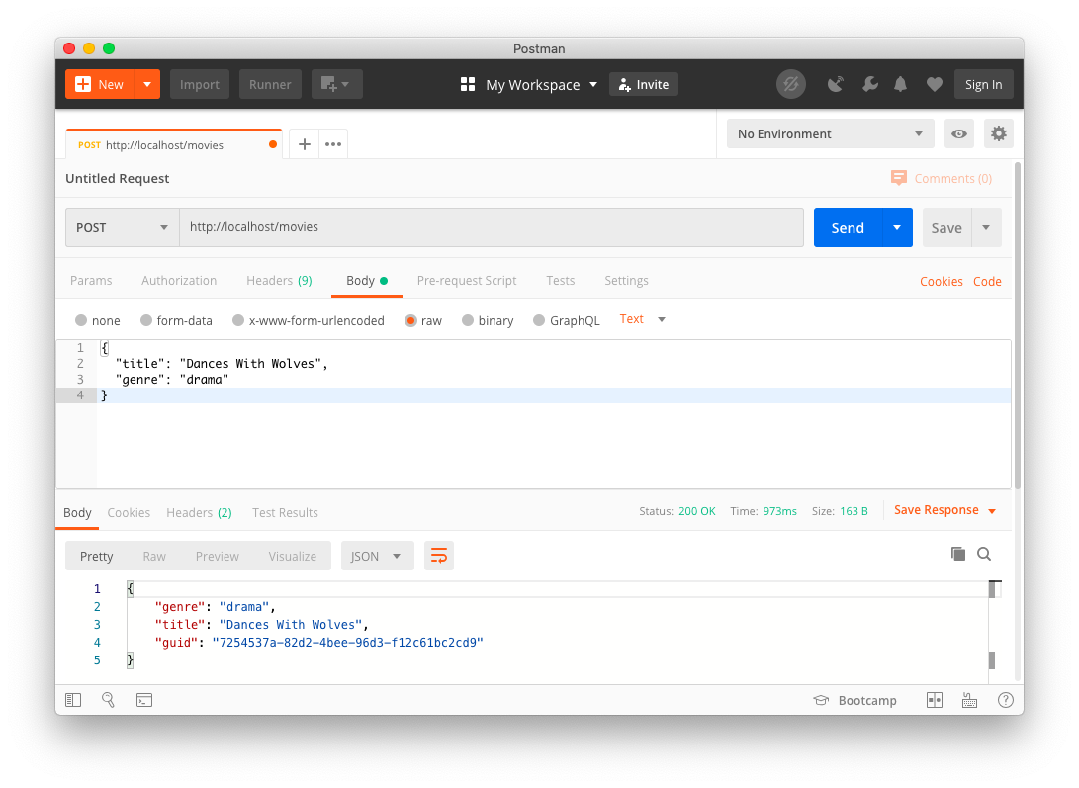Click the new window icon button
The height and width of the screenshot is (788, 1079).
pos(336,85)
